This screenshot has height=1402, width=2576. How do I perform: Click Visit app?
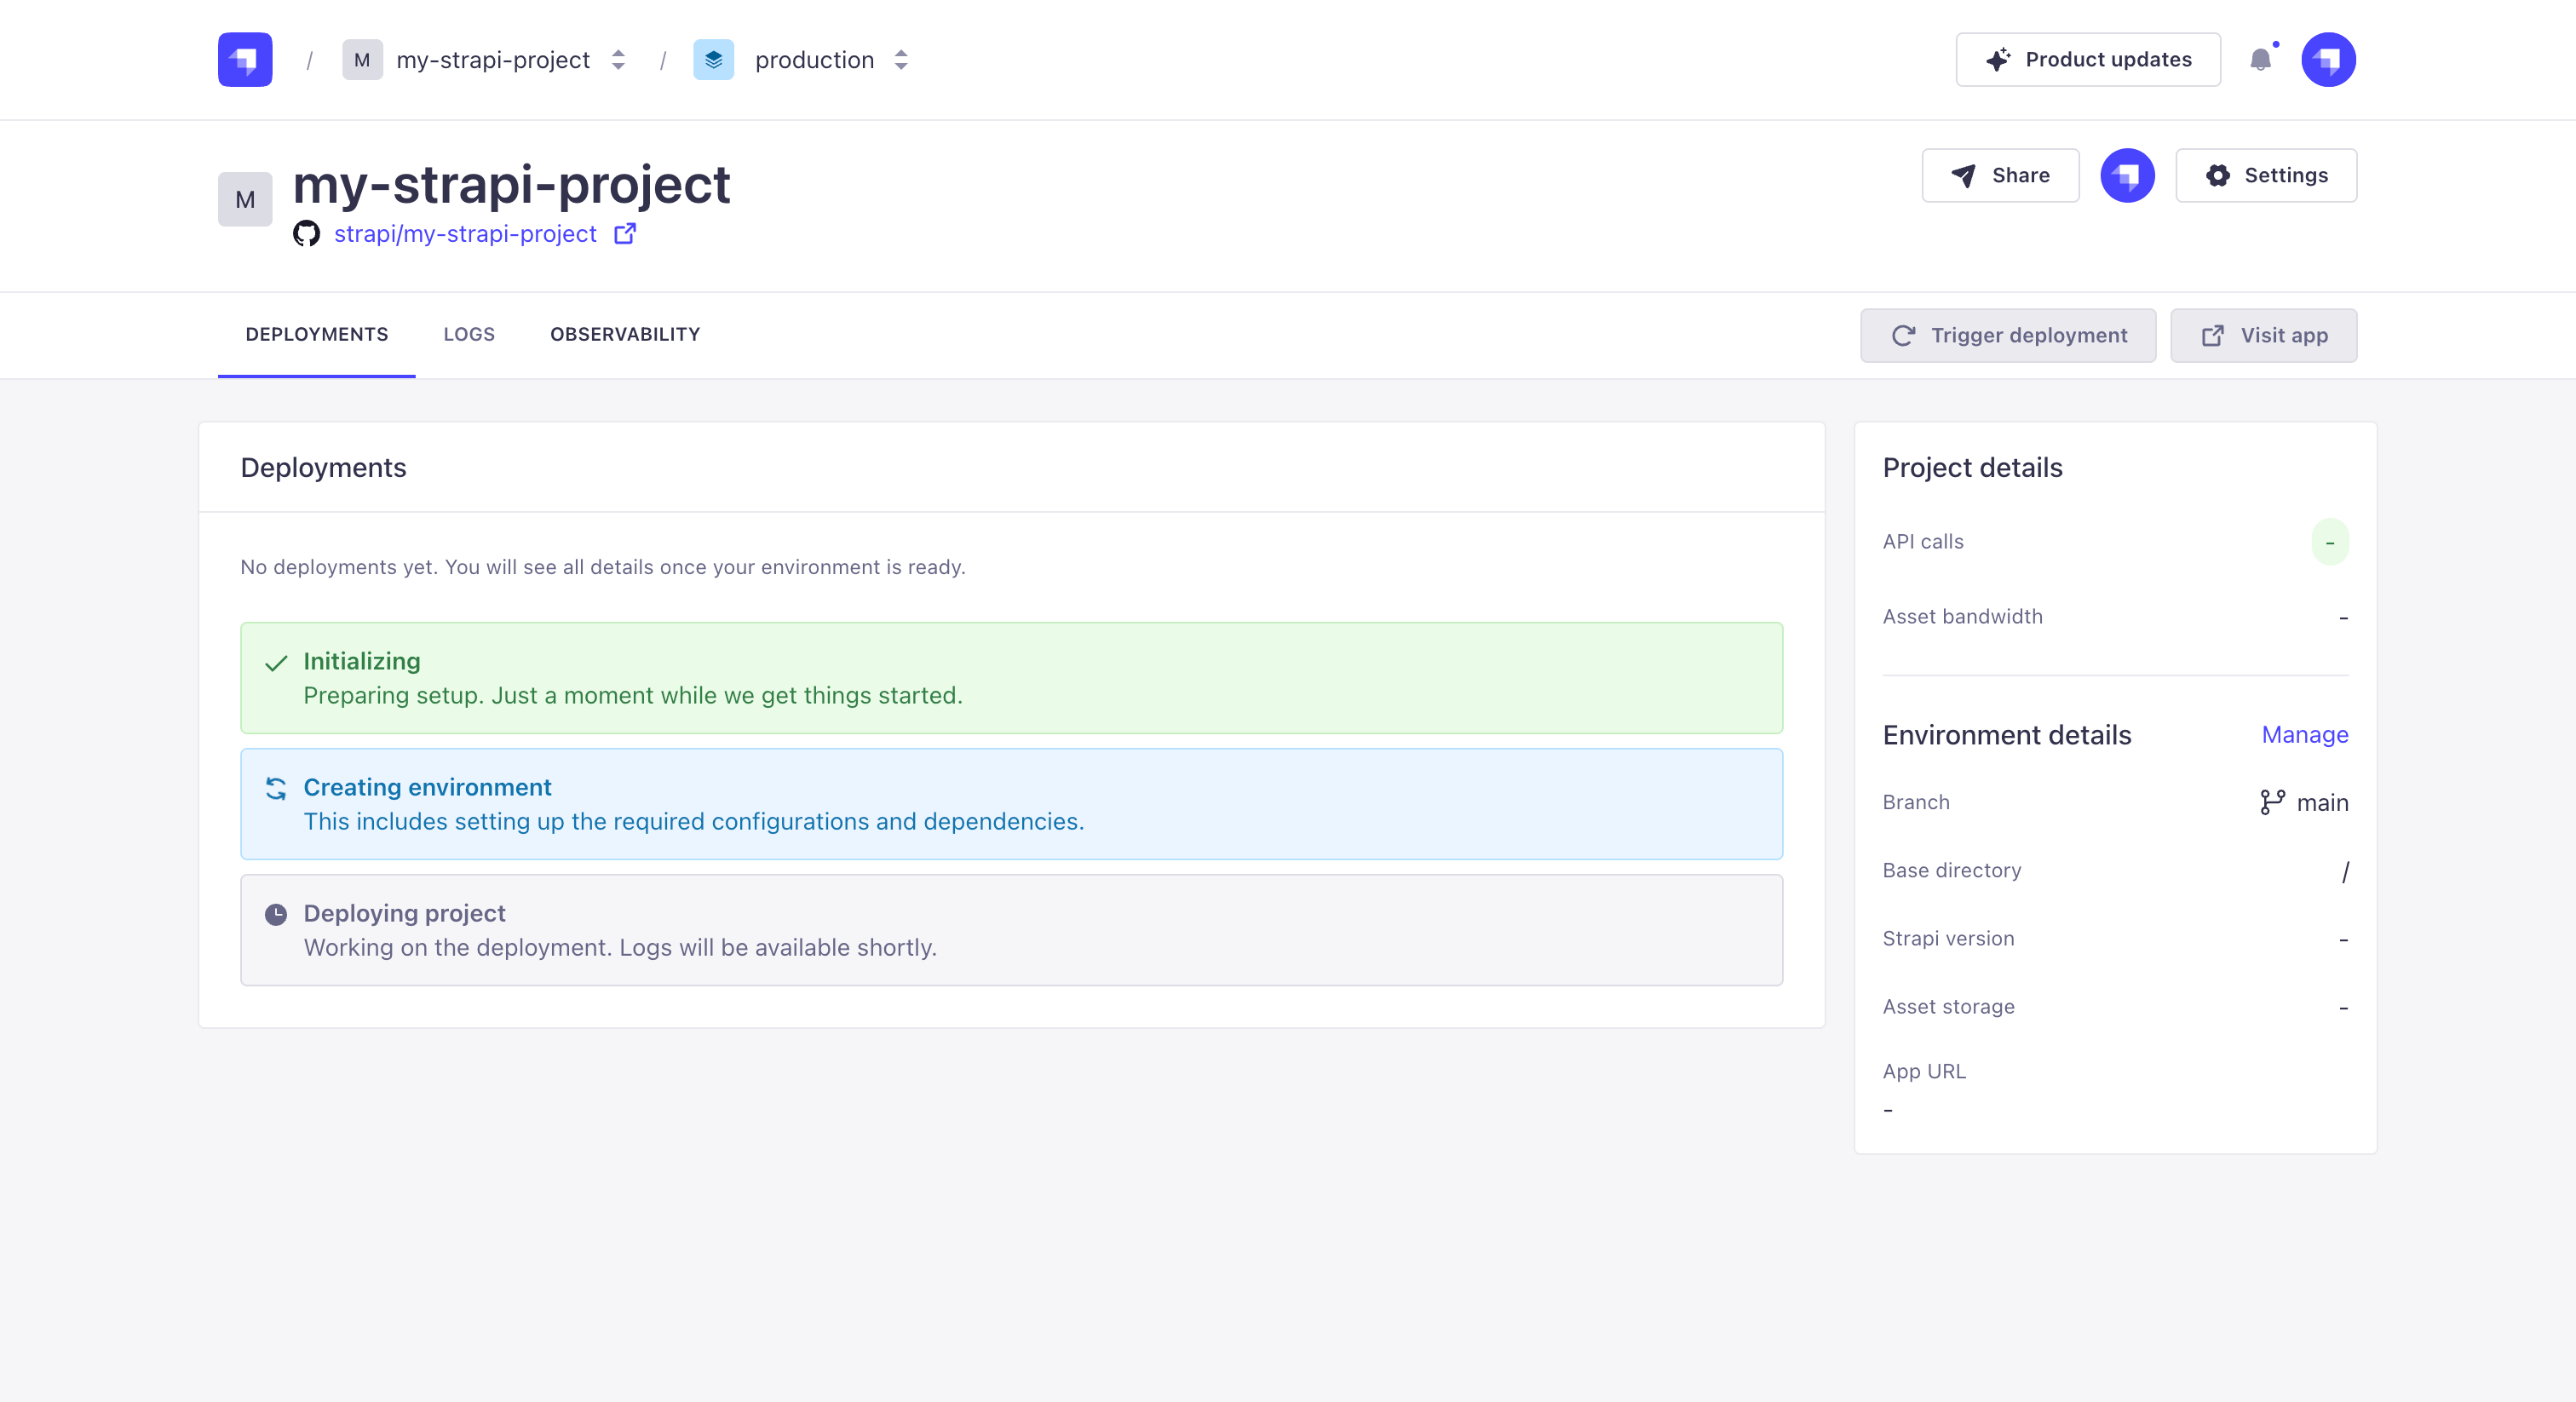(x=2263, y=336)
